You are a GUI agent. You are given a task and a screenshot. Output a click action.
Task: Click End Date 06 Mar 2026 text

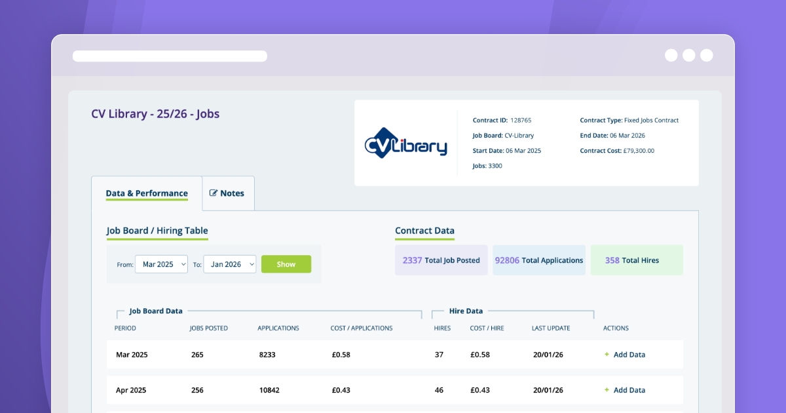point(612,136)
